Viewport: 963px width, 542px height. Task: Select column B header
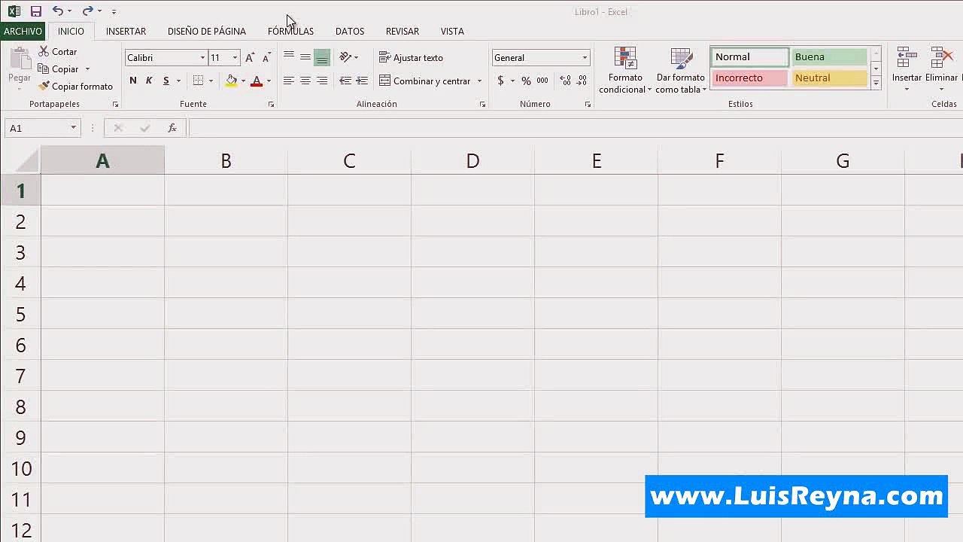tap(226, 160)
